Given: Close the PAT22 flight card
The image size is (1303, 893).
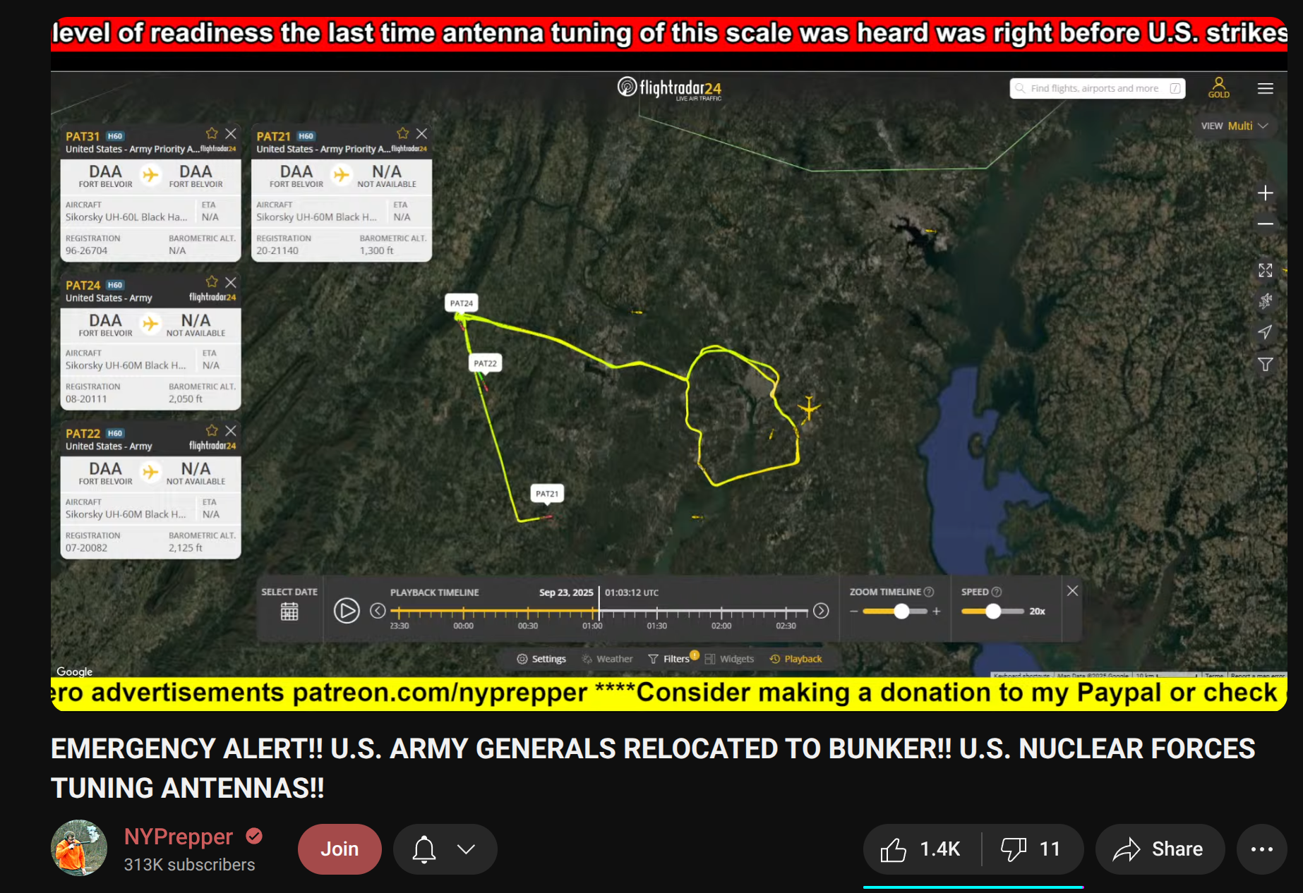Looking at the screenshot, I should coord(231,430).
